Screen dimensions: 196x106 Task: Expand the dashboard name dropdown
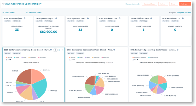[41, 4]
